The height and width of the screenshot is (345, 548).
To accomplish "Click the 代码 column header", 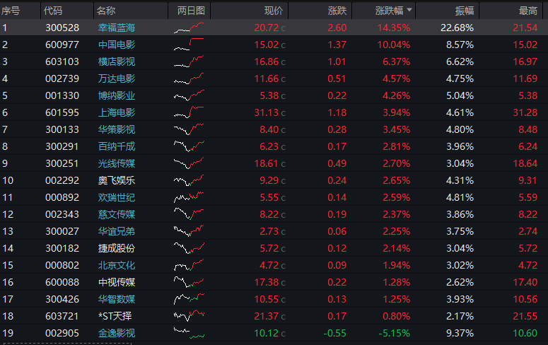I will point(53,11).
